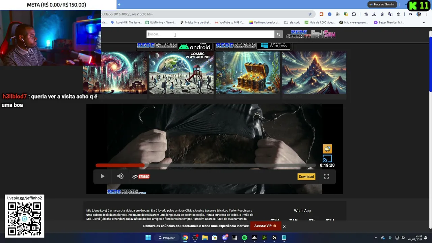Play the video in the player

pos(102,176)
